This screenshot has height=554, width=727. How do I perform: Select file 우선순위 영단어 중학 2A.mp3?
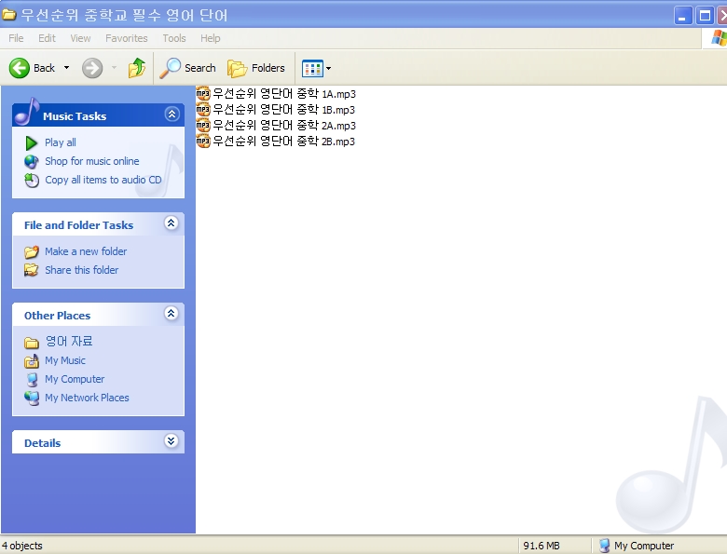284,125
